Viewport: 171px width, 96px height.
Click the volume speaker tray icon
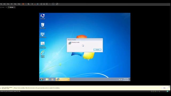(x=121, y=79)
